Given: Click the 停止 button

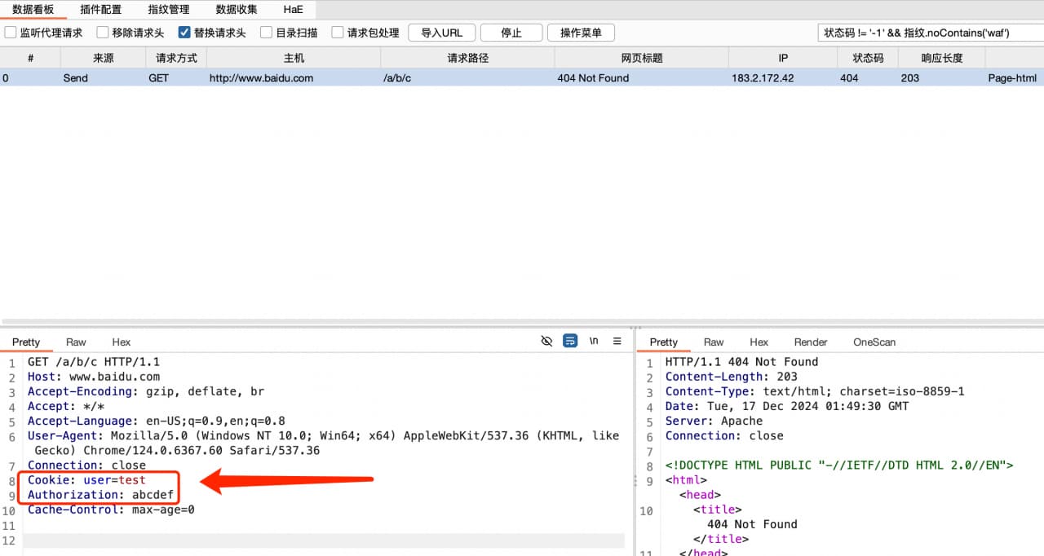Looking at the screenshot, I should 511,33.
